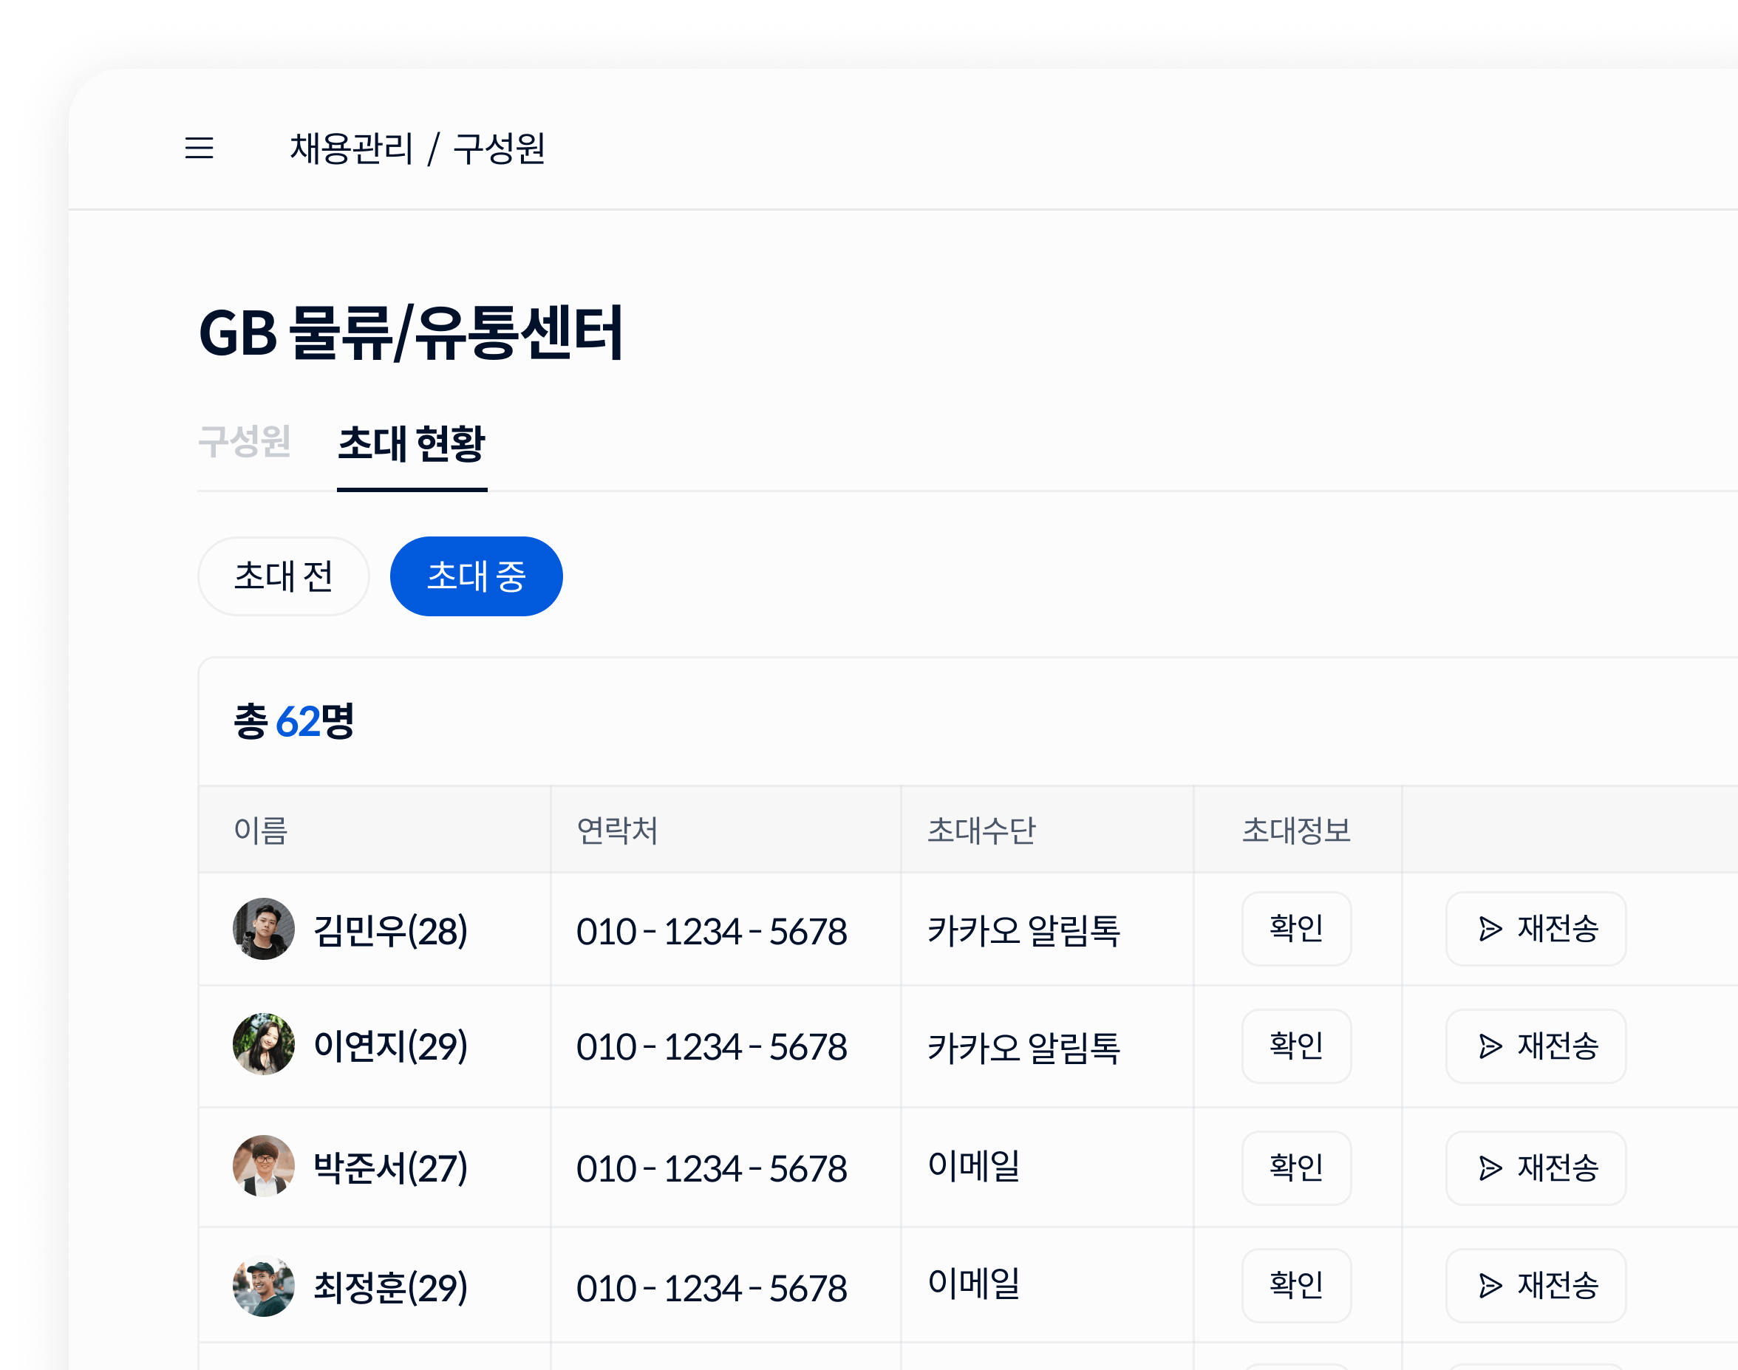Click the 이름 column header
Viewport: 1738px width, 1370px height.
(261, 831)
